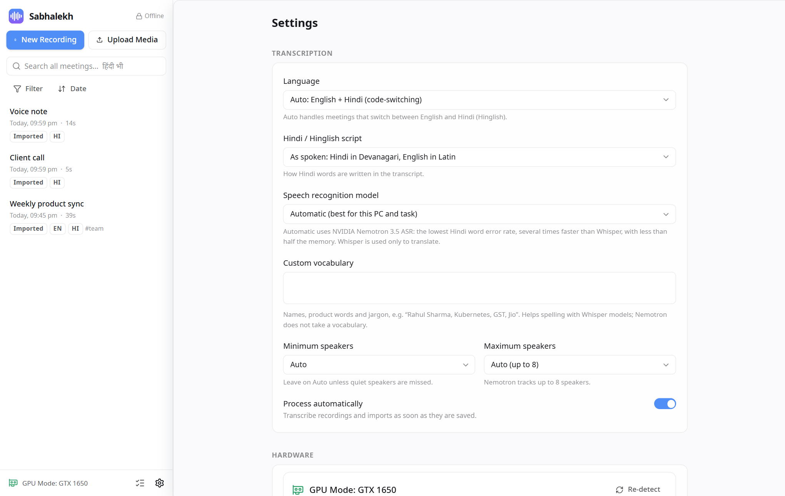Screen dimensions: 785x496
Task: Start a New Recording
Action: coord(45,40)
